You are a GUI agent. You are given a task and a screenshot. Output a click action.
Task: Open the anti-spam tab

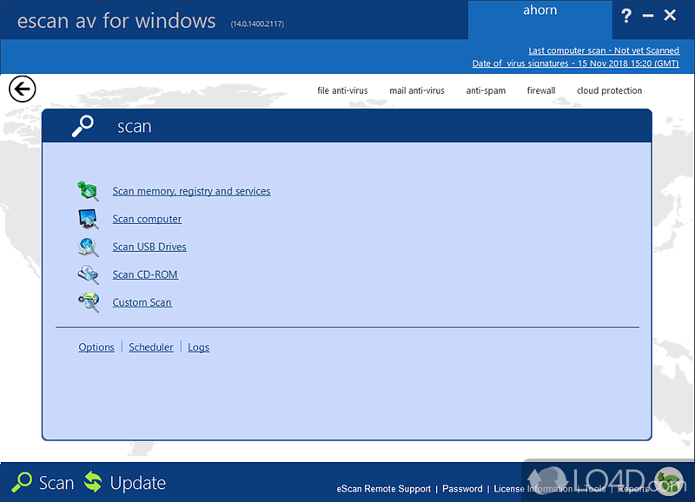point(486,90)
